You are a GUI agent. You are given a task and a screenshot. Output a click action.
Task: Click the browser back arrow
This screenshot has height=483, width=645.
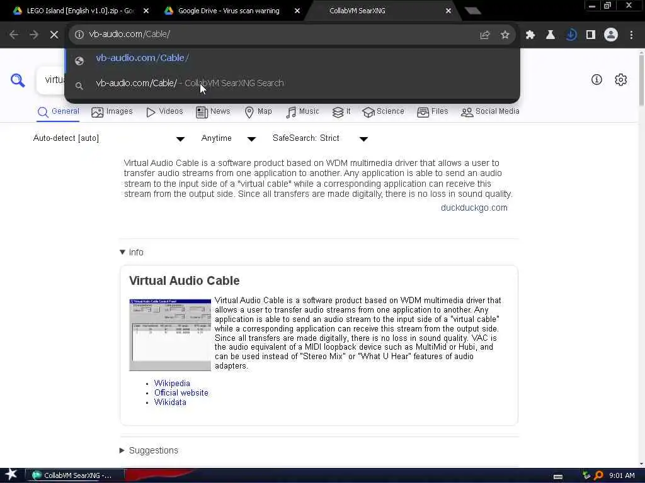(x=14, y=35)
